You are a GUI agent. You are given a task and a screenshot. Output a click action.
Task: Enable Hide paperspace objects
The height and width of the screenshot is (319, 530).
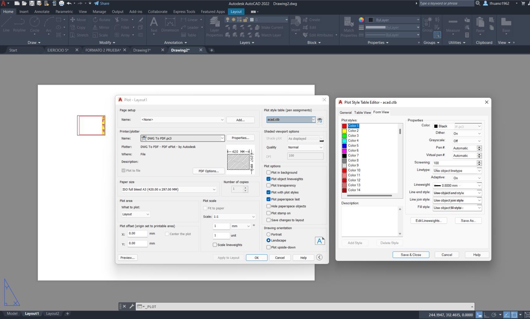pos(268,206)
